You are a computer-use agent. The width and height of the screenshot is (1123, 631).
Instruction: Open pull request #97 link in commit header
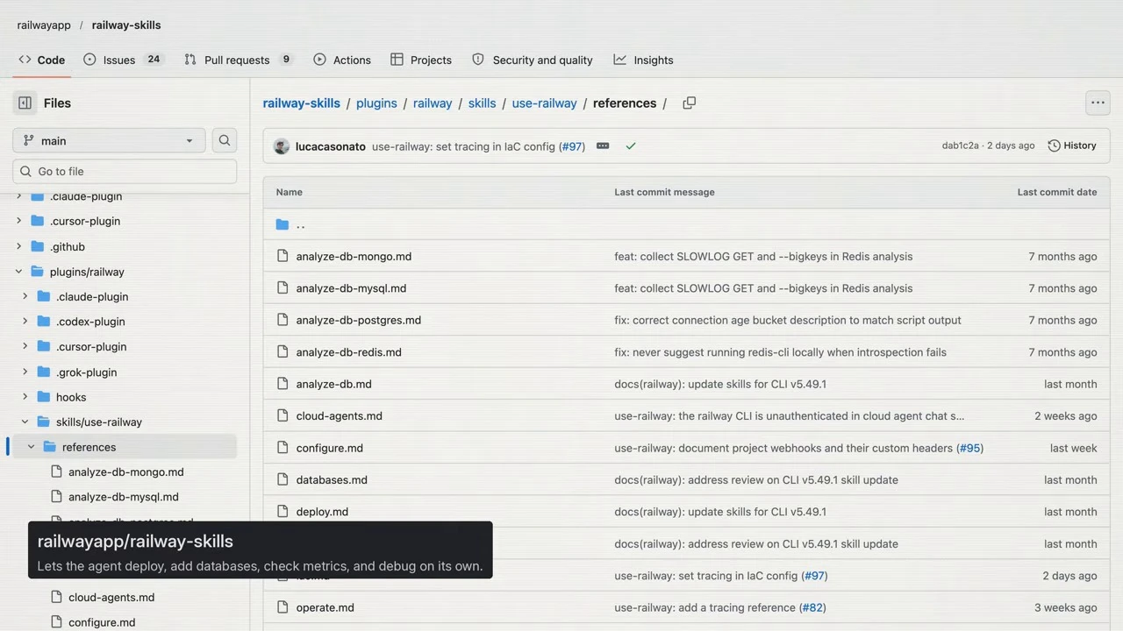(x=572, y=146)
